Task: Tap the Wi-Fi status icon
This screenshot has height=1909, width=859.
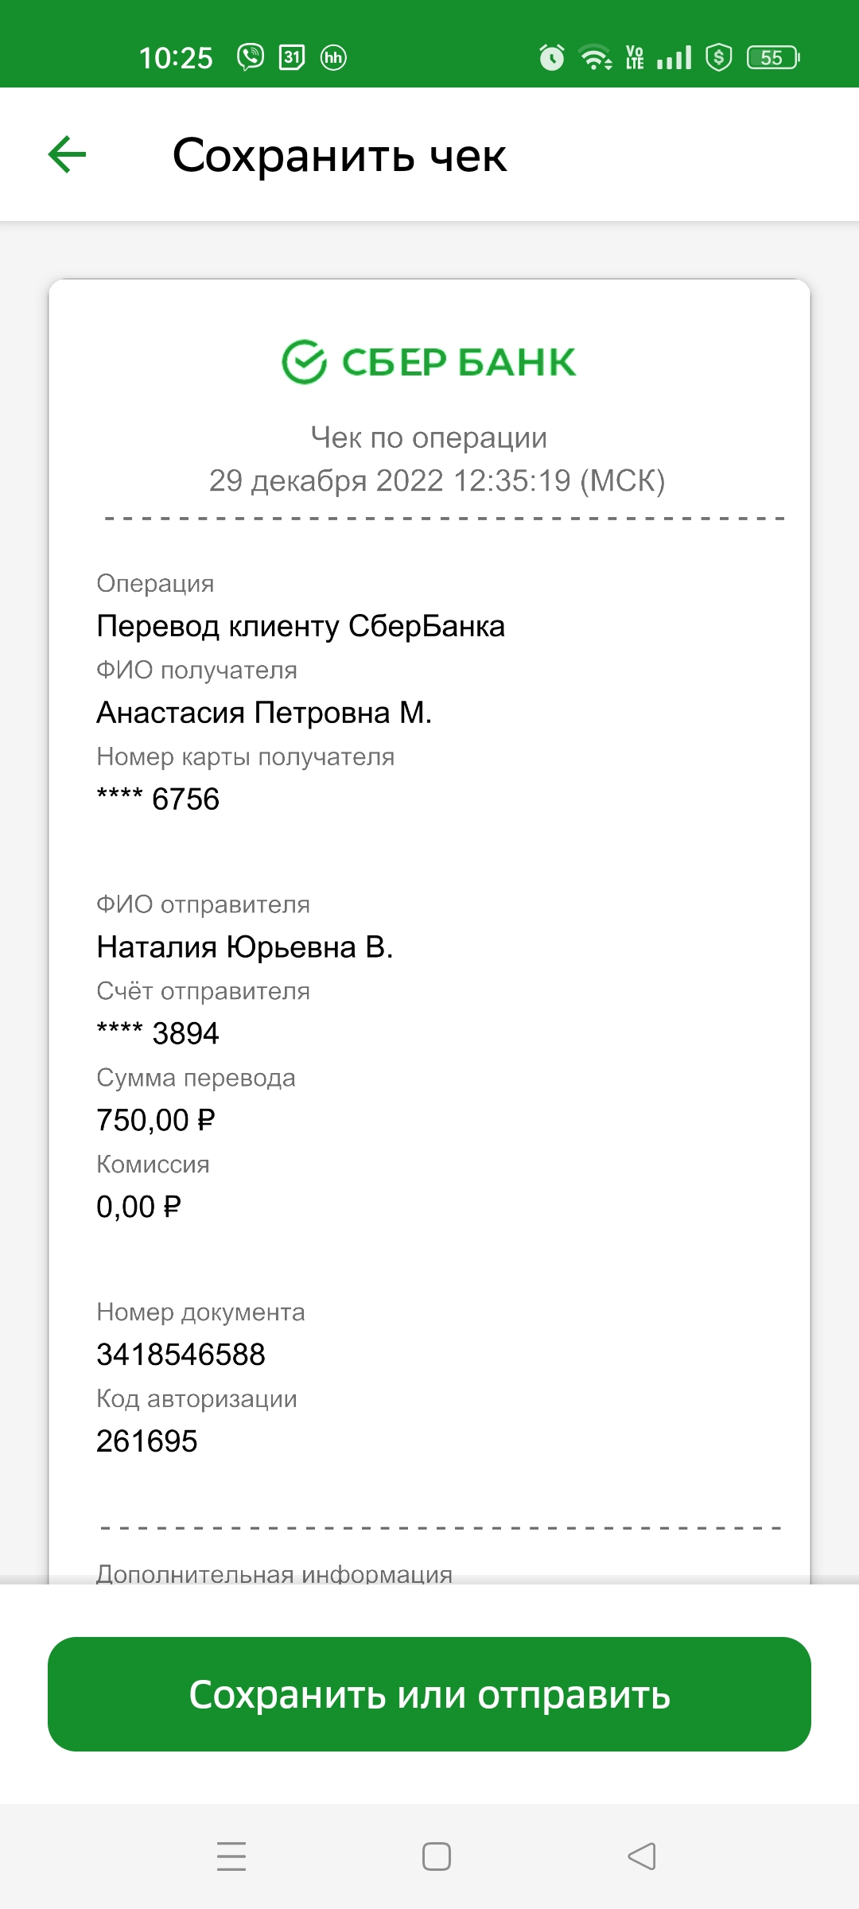Action: (x=596, y=57)
